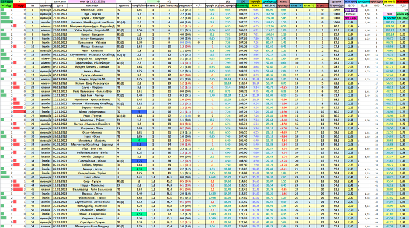Select the 'Наполі - Сассуоло' cell
Viewport: 409px width, 228px height.
92,34
